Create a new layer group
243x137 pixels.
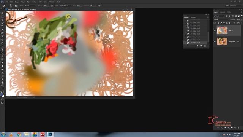tap(232, 128)
